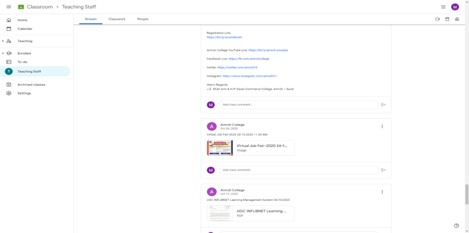Open the Google apps grid
This screenshot has height=233, width=469.
(443, 7)
